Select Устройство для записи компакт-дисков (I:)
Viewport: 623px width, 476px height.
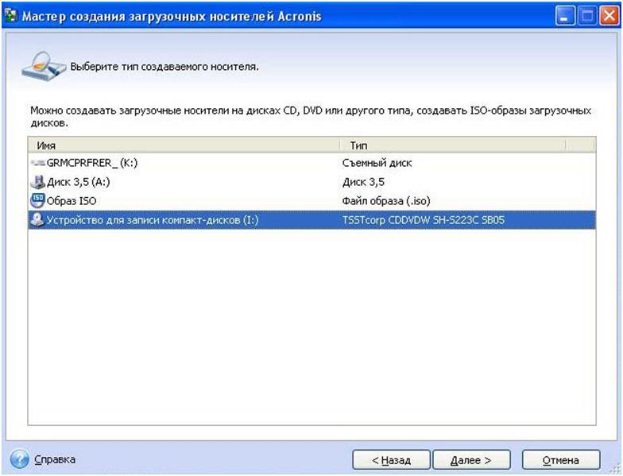(311, 219)
